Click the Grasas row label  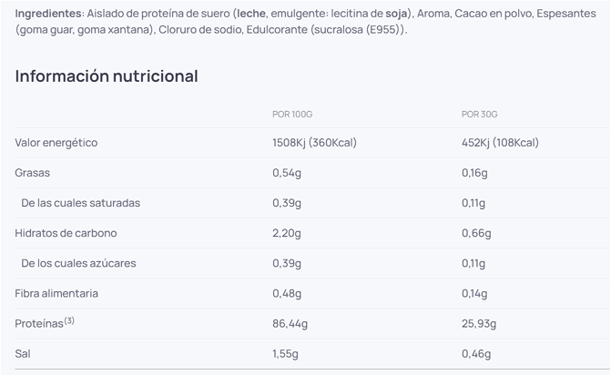pos(33,173)
